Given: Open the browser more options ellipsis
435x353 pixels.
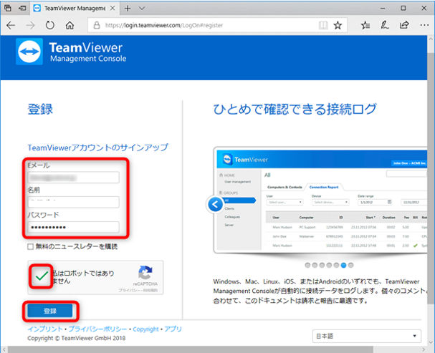Looking at the screenshot, I should [424, 25].
